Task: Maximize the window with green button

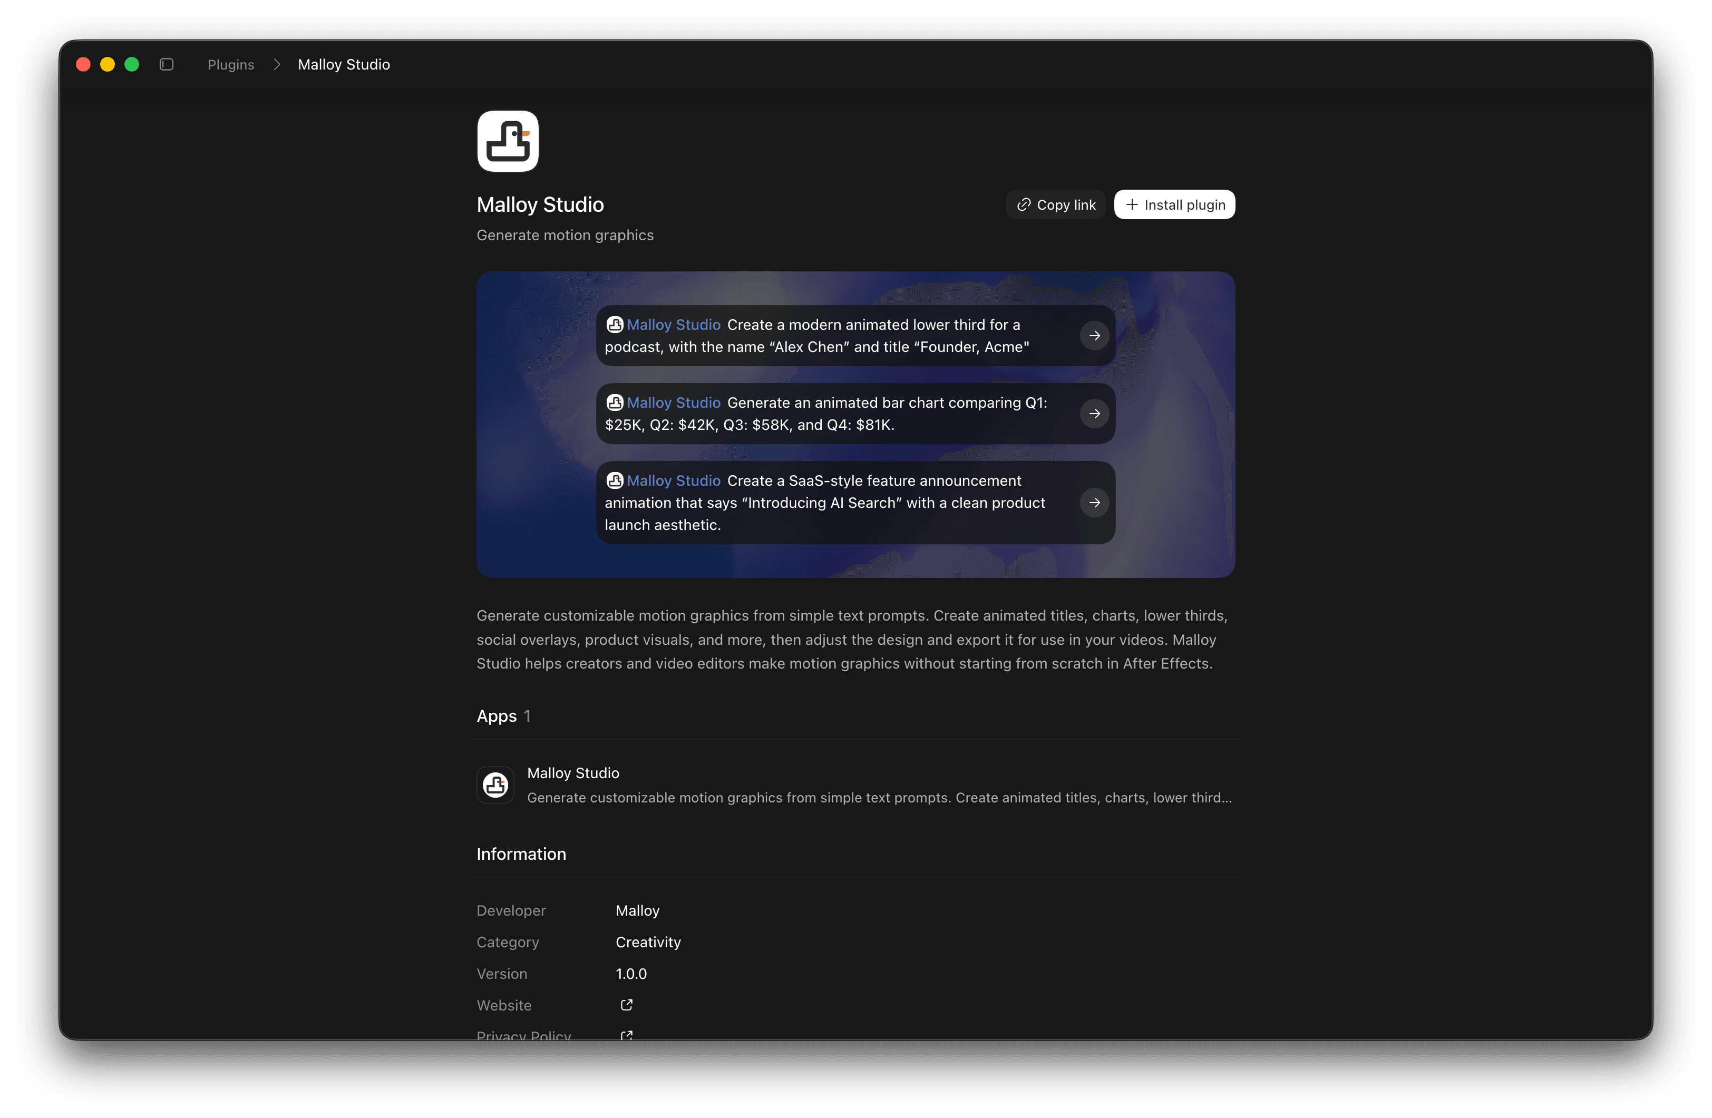Action: 132,65
